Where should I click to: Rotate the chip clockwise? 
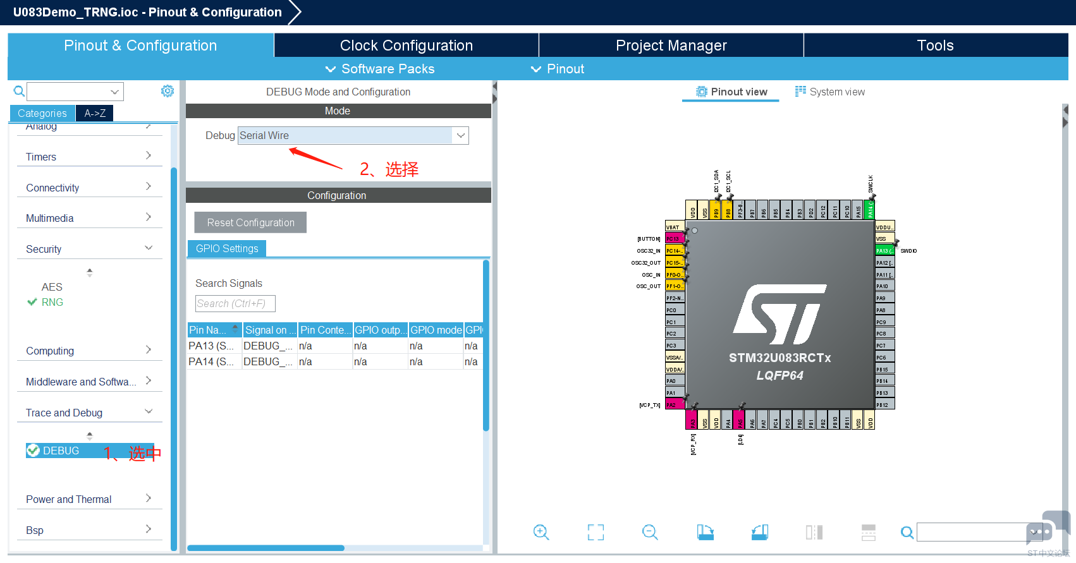tap(705, 532)
